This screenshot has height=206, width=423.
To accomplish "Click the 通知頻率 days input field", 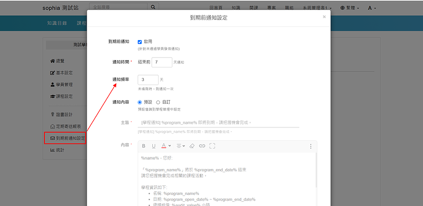I will coord(148,80).
